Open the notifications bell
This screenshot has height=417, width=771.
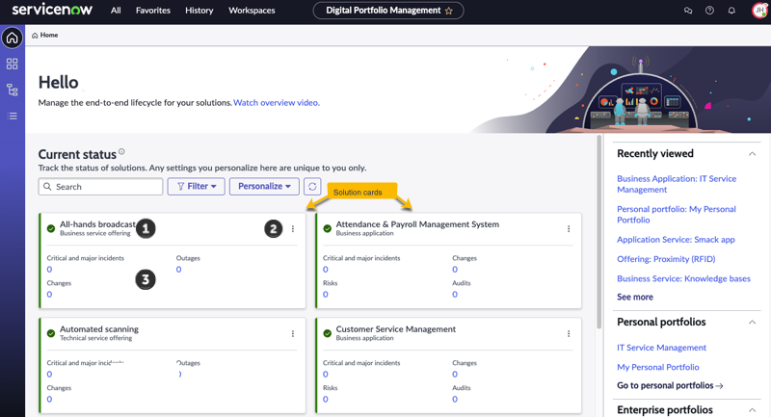731,11
